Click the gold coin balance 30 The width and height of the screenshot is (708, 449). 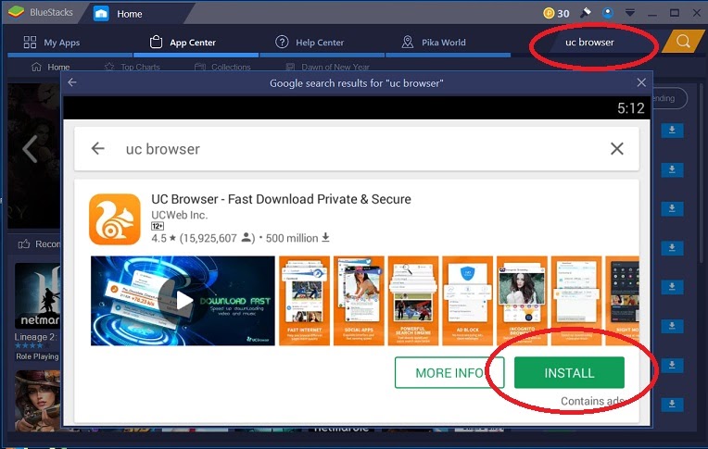(x=556, y=13)
